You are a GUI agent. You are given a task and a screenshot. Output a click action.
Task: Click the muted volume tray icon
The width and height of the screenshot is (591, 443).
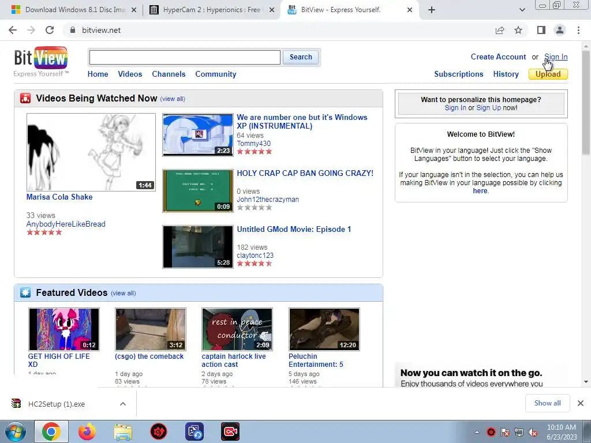[x=533, y=433]
